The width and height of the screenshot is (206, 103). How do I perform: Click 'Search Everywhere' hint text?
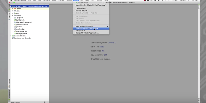click(99, 43)
